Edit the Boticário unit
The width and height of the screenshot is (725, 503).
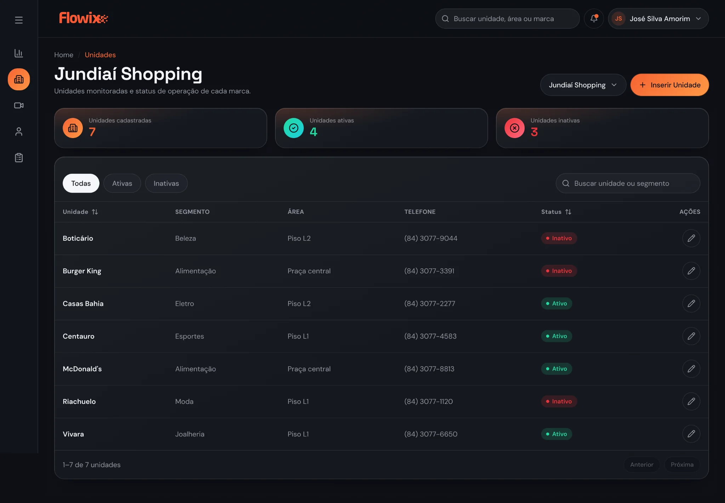(x=691, y=238)
